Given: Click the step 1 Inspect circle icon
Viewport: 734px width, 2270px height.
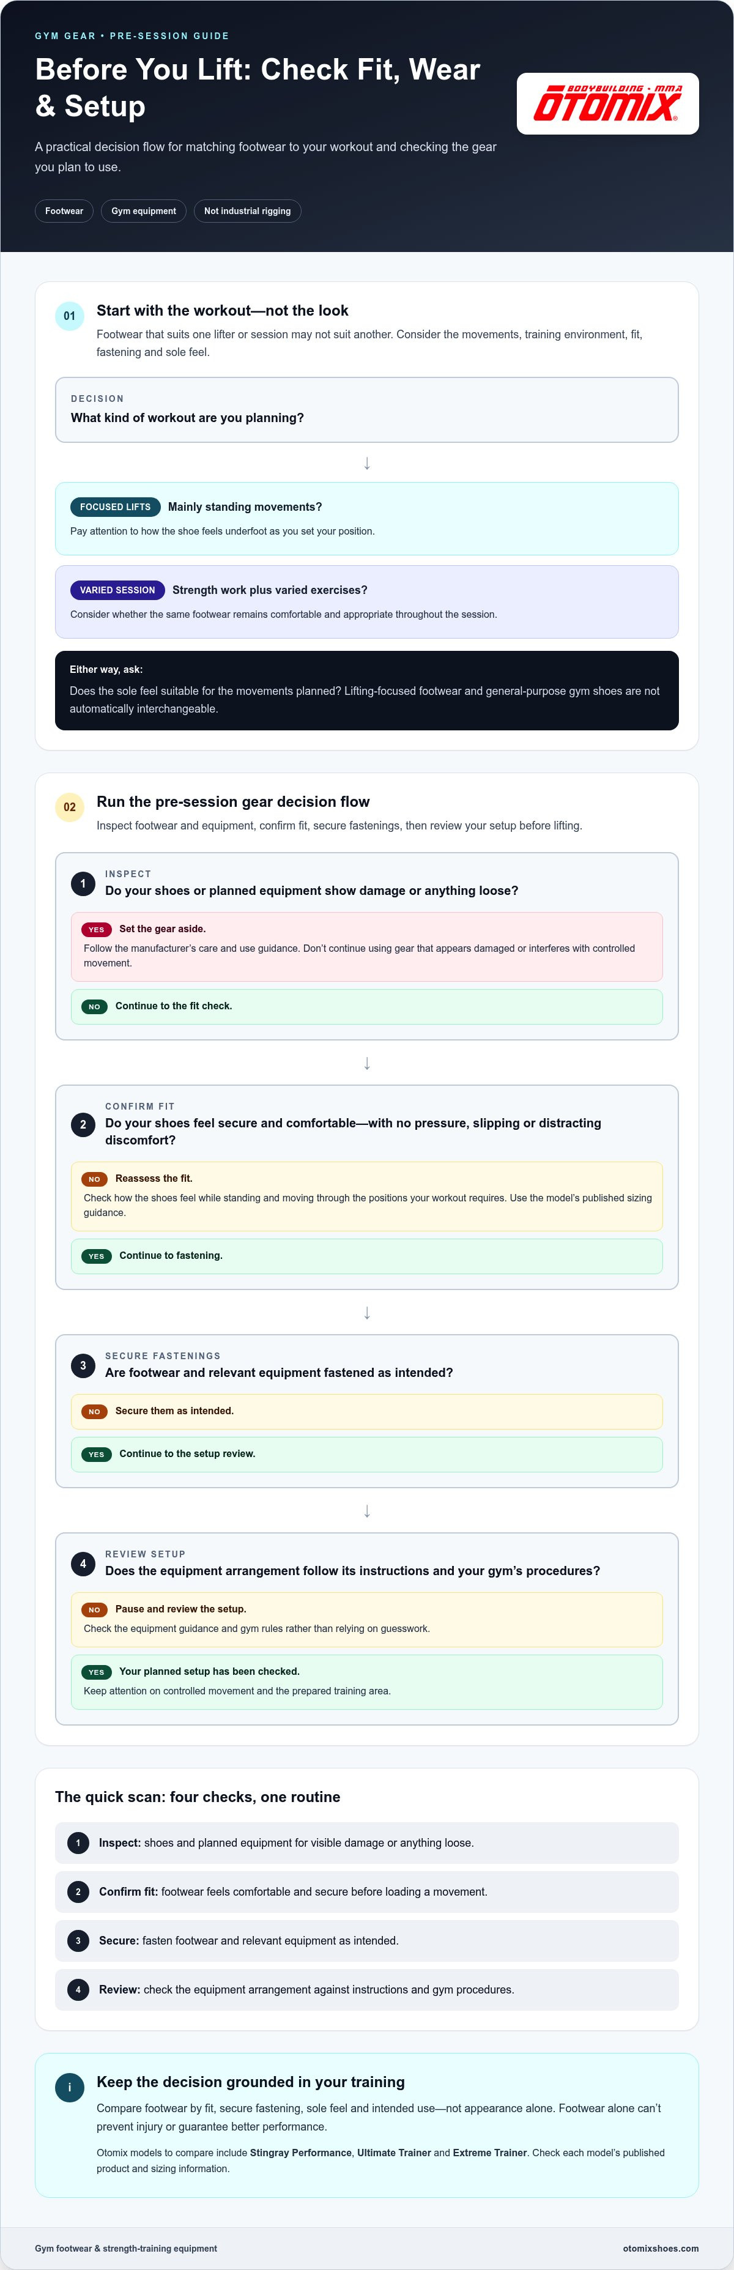Looking at the screenshot, I should point(83,883).
